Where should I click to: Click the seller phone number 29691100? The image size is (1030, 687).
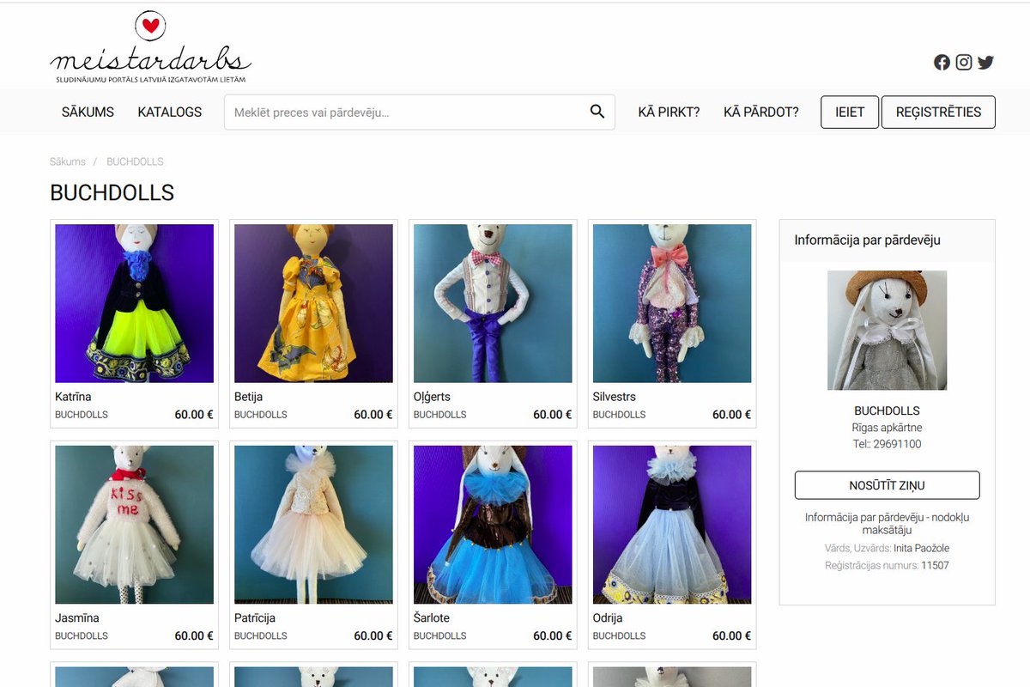click(x=897, y=444)
